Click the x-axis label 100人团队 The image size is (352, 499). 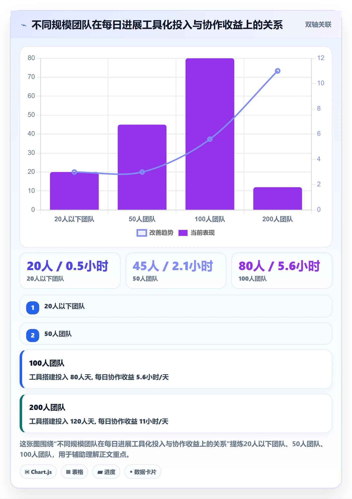210,219
